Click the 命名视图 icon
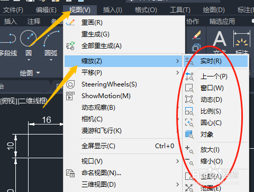This screenshot has height=192, width=254. [70, 173]
